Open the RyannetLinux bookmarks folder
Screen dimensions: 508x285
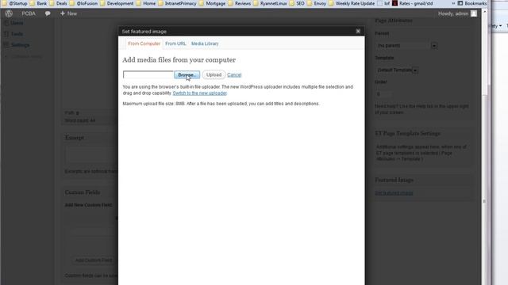(x=270, y=3)
